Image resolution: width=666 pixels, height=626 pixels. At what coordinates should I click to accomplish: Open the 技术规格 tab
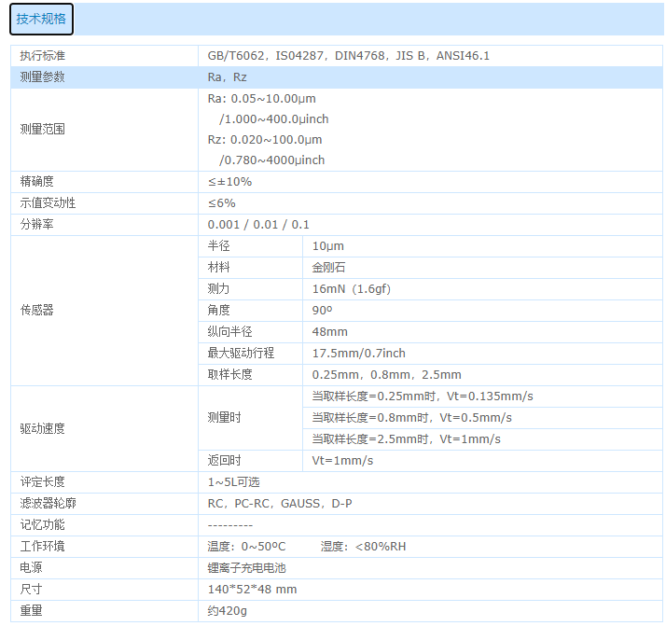point(41,19)
